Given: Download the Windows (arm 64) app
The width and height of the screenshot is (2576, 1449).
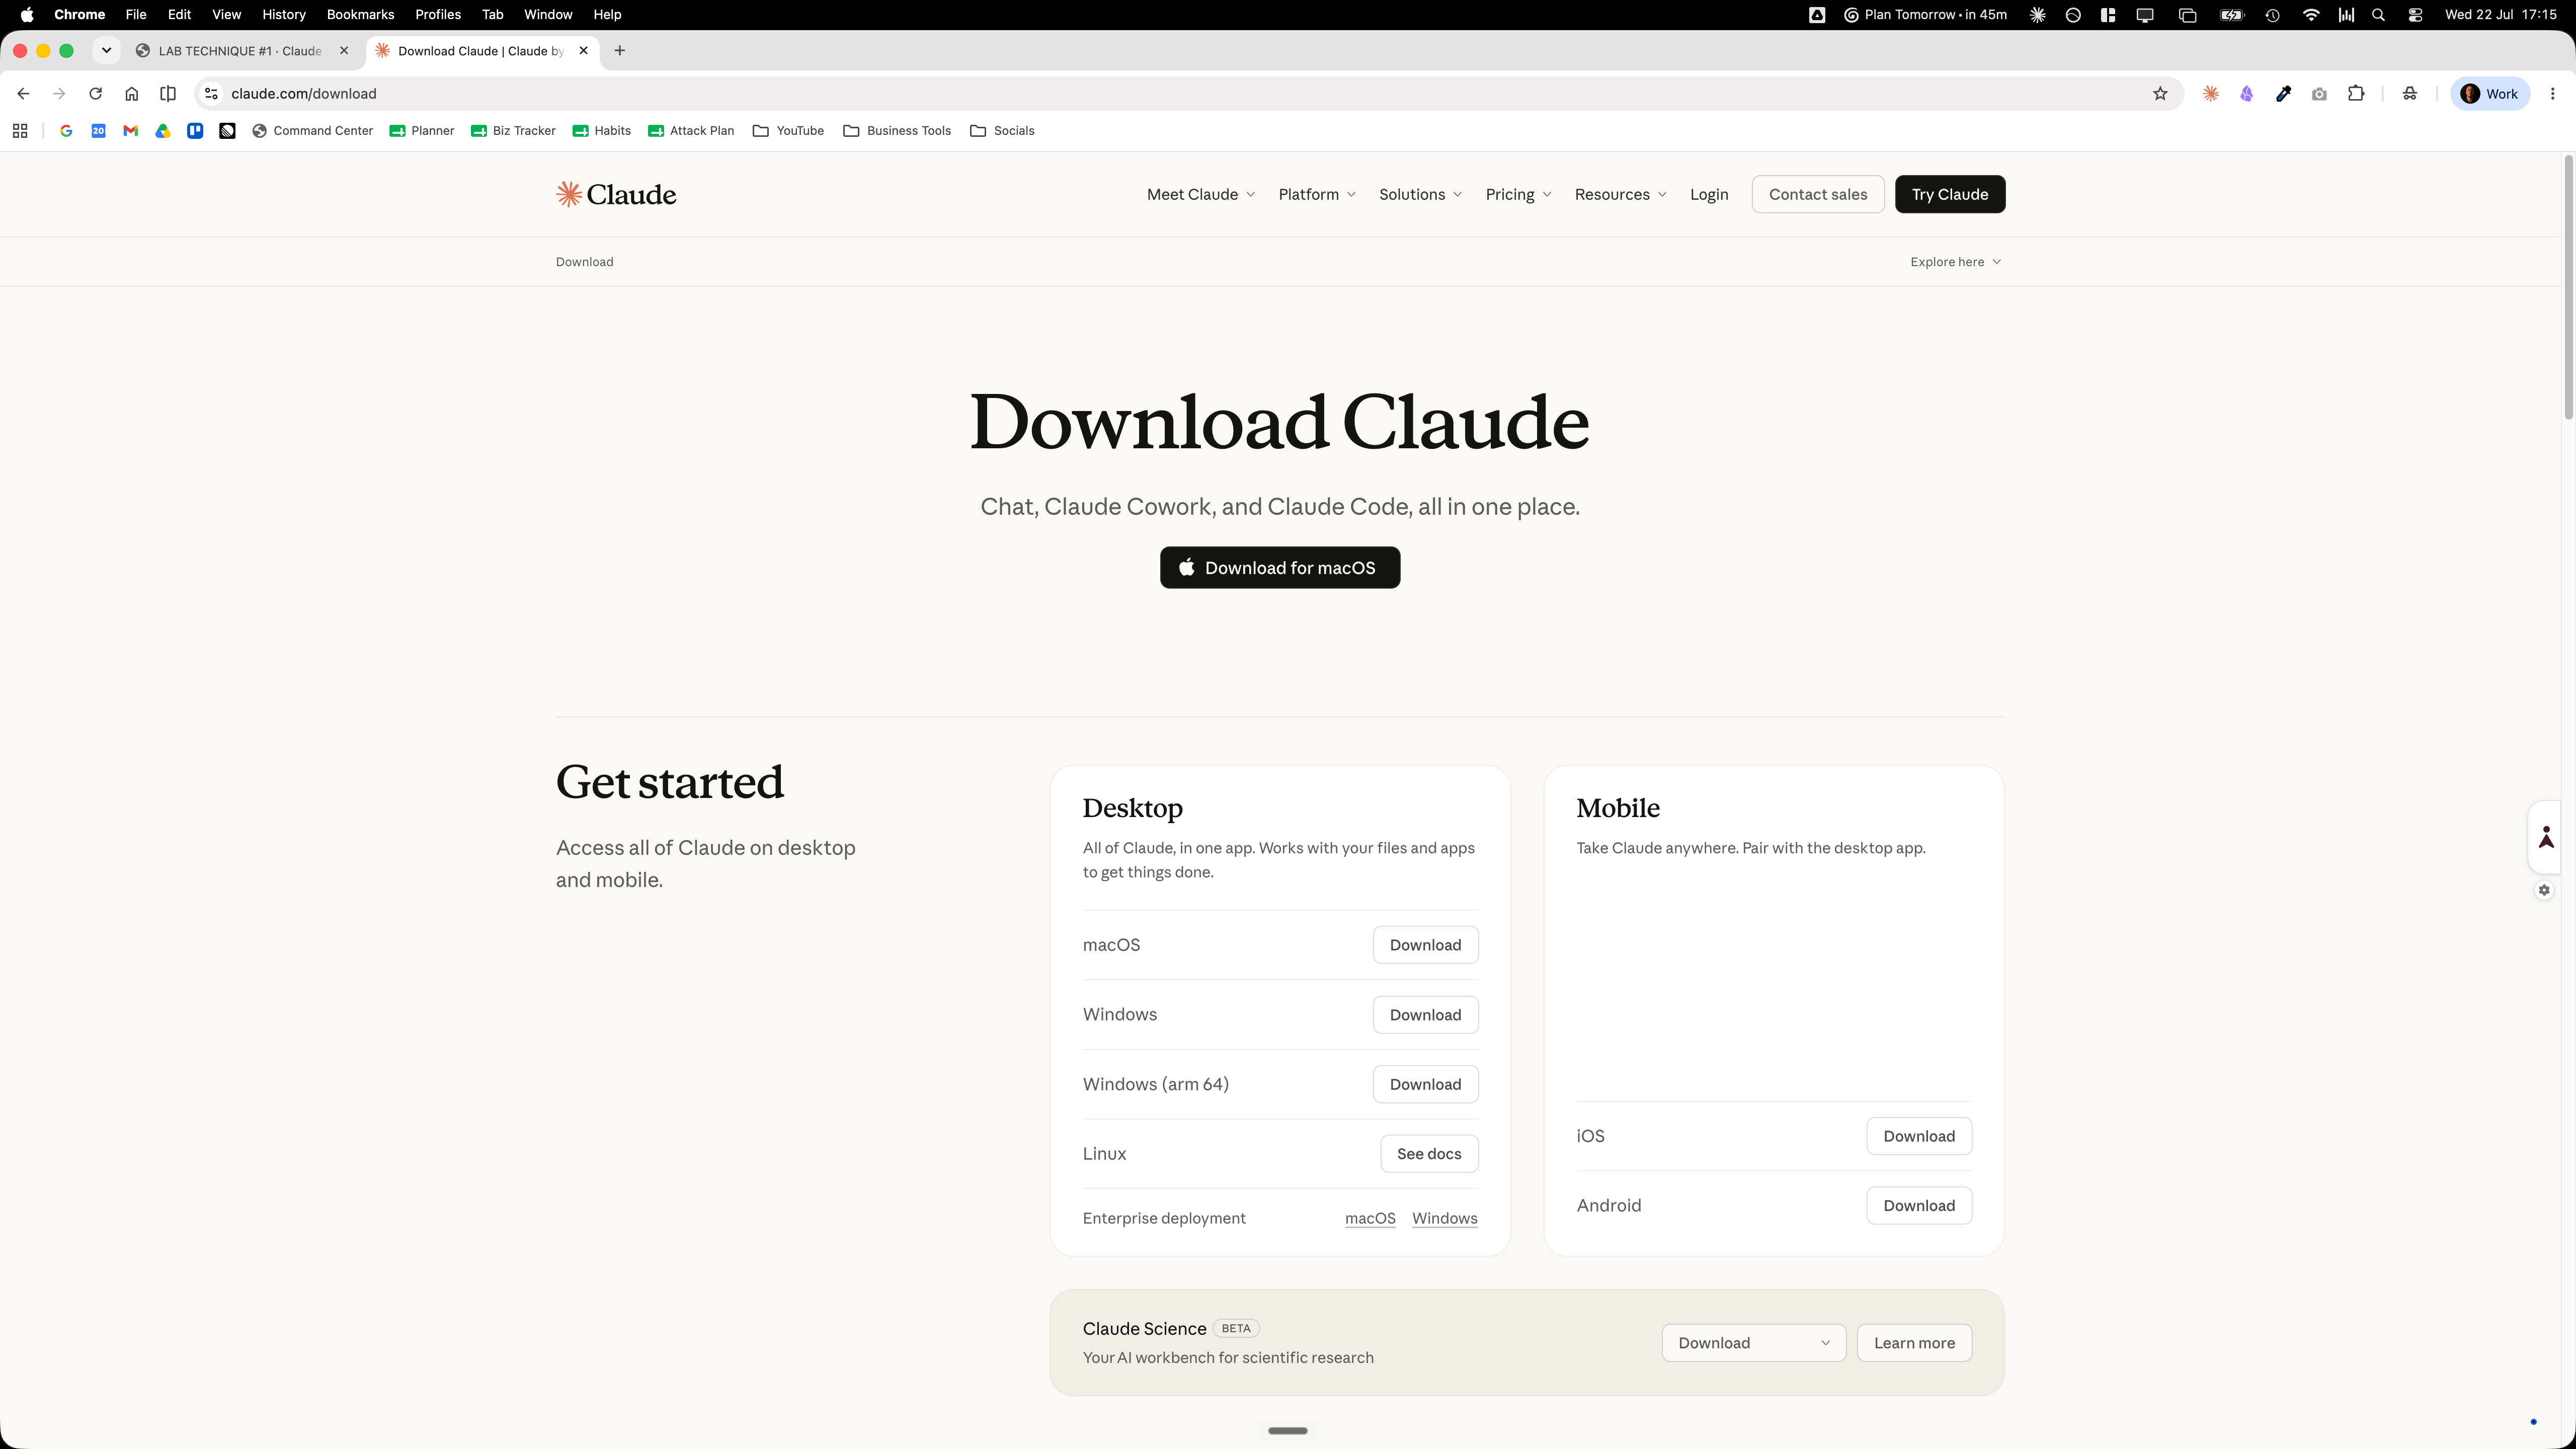Looking at the screenshot, I should [1425, 1084].
